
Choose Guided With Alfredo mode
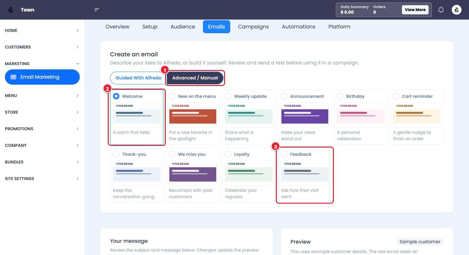point(138,78)
